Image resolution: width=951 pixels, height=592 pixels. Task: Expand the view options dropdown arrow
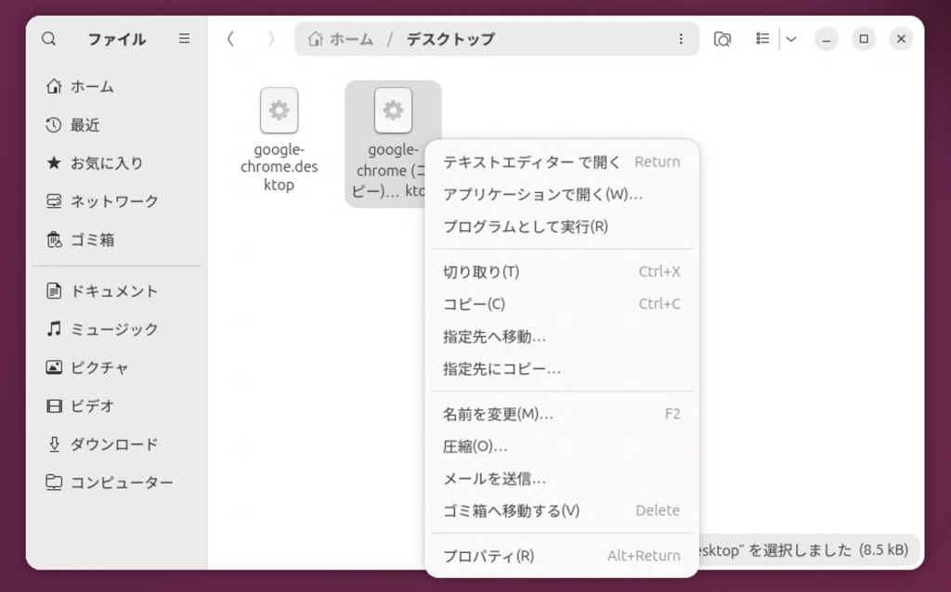[791, 39]
